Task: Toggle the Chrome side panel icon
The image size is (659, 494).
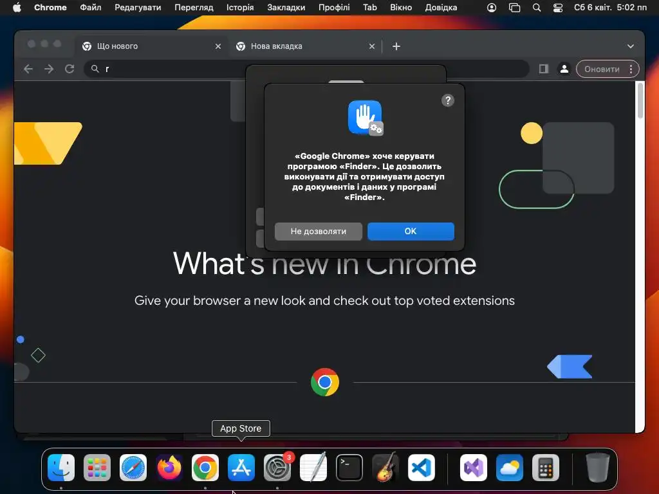Action: click(543, 69)
